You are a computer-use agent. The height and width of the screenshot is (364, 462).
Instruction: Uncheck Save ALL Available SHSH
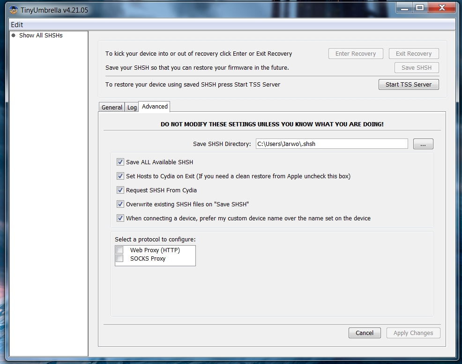[120, 162]
